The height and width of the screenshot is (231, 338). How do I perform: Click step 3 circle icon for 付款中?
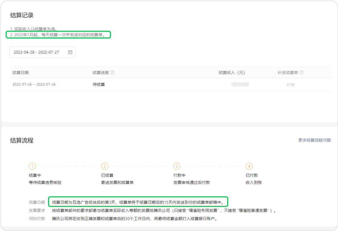pos(177,166)
